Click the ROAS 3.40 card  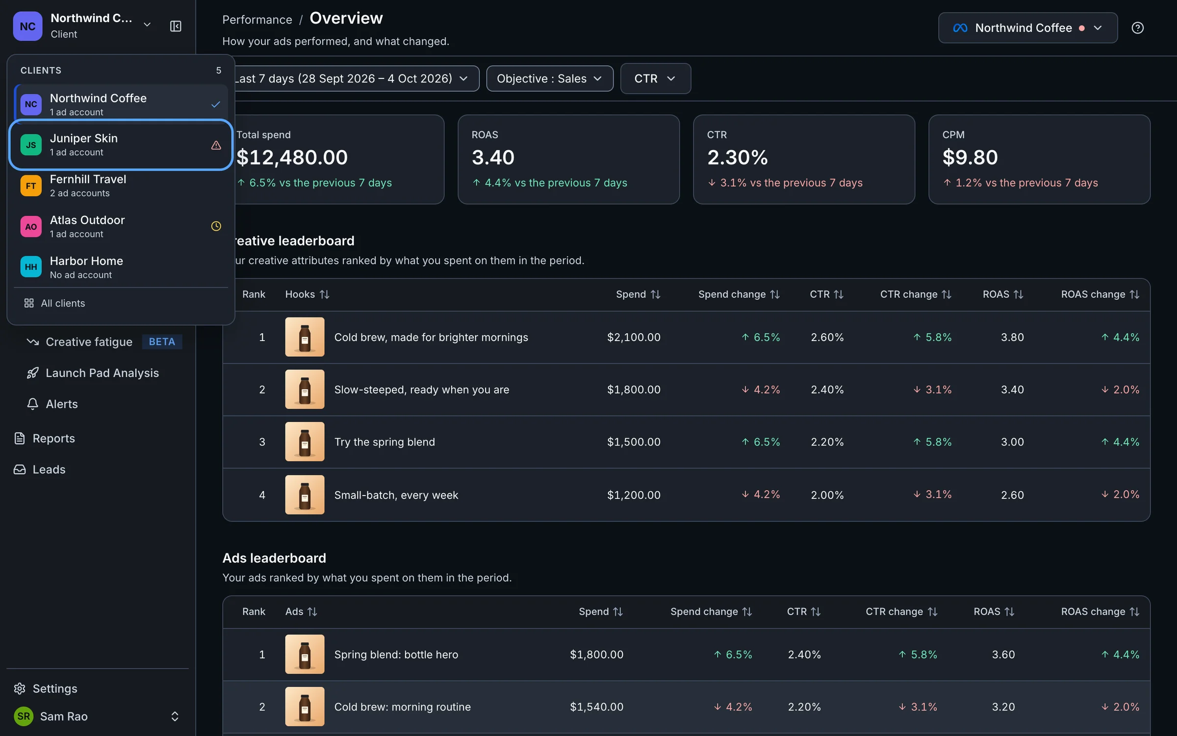click(x=568, y=159)
